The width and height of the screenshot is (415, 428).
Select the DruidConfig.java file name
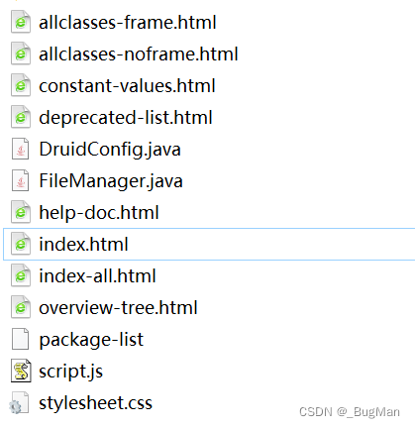(x=110, y=150)
